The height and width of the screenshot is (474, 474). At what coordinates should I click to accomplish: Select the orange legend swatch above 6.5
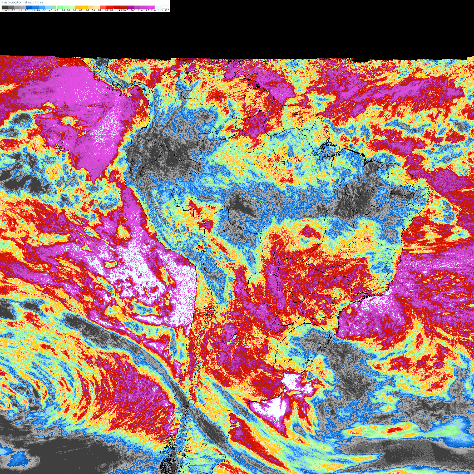(x=78, y=7)
